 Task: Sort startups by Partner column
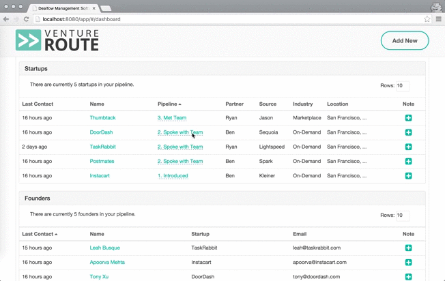point(234,104)
